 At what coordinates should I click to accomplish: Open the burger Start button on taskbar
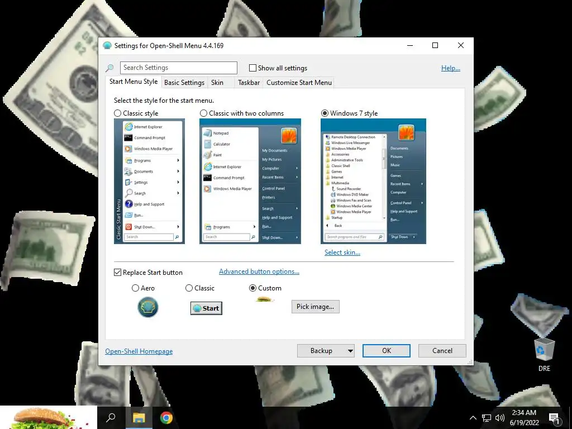49,418
